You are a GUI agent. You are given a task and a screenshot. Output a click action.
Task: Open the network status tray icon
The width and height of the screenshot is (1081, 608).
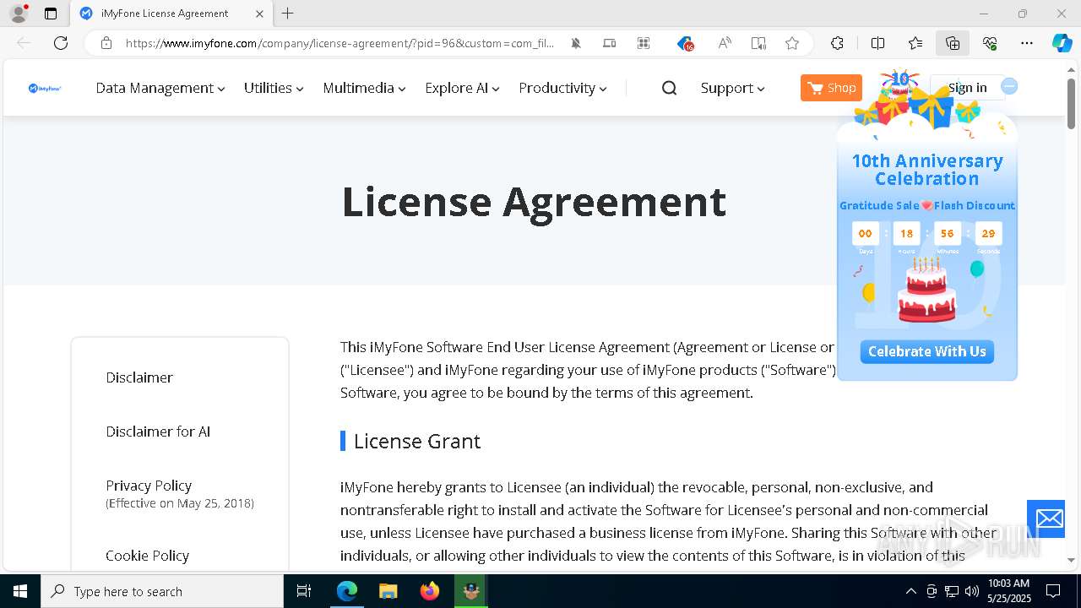[952, 591]
